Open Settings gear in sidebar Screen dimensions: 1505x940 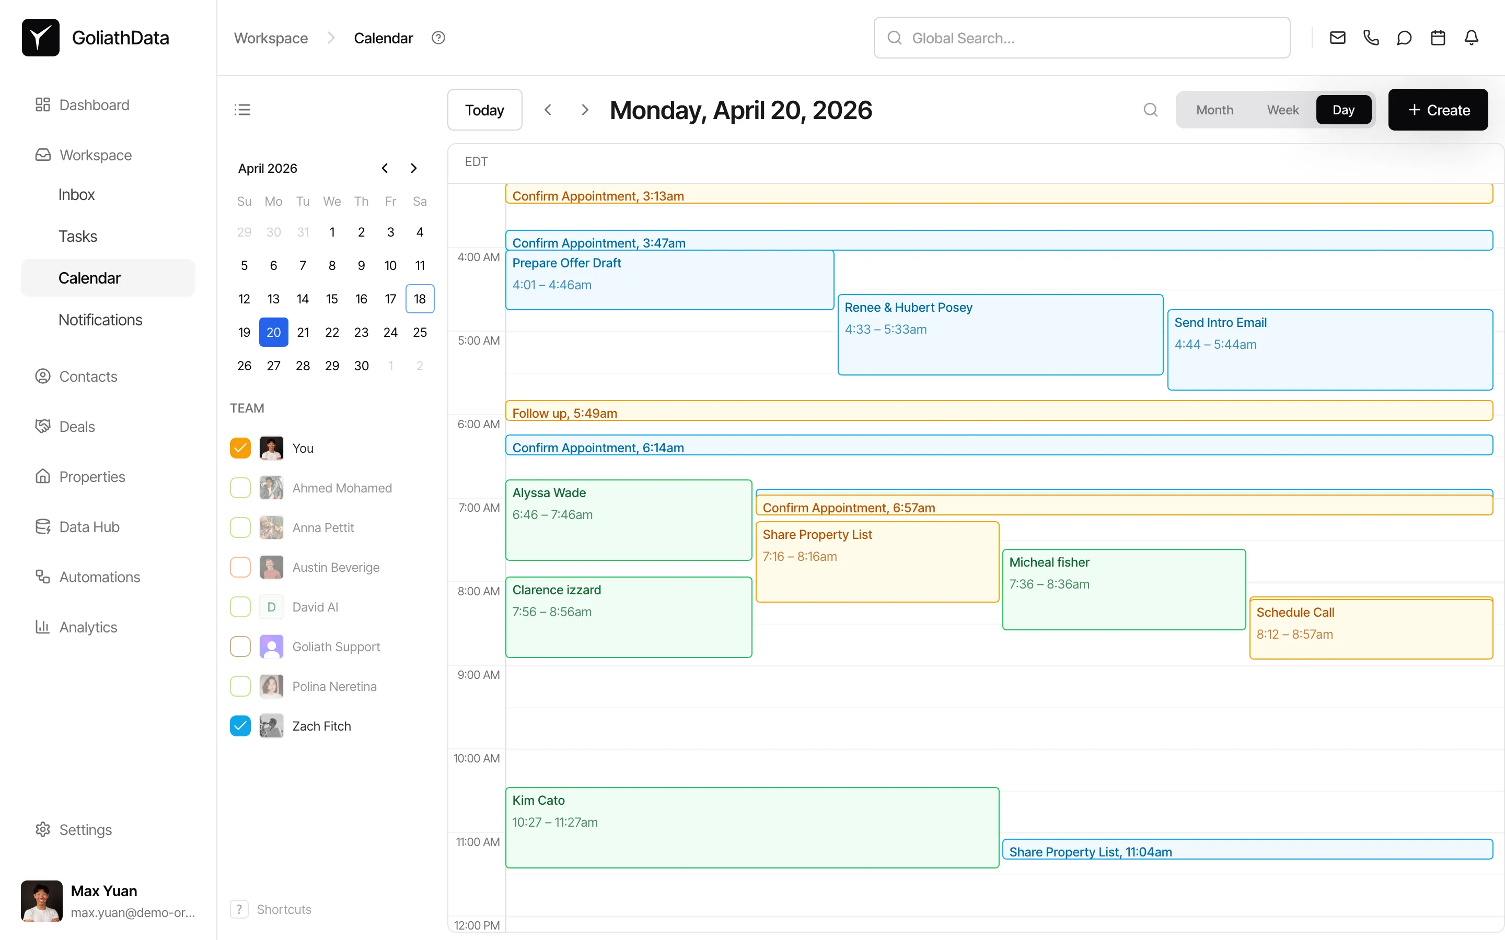tap(42, 829)
